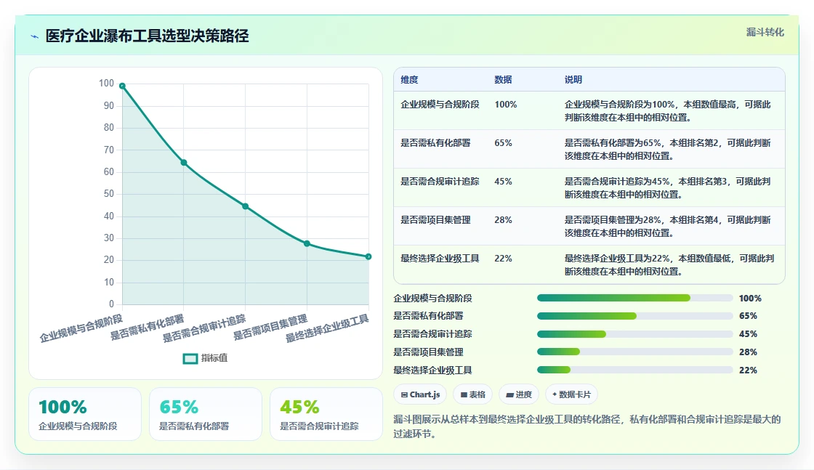
Task: Click the funnel summary paragraph starting 漏斗图展示
Action: coord(587,426)
